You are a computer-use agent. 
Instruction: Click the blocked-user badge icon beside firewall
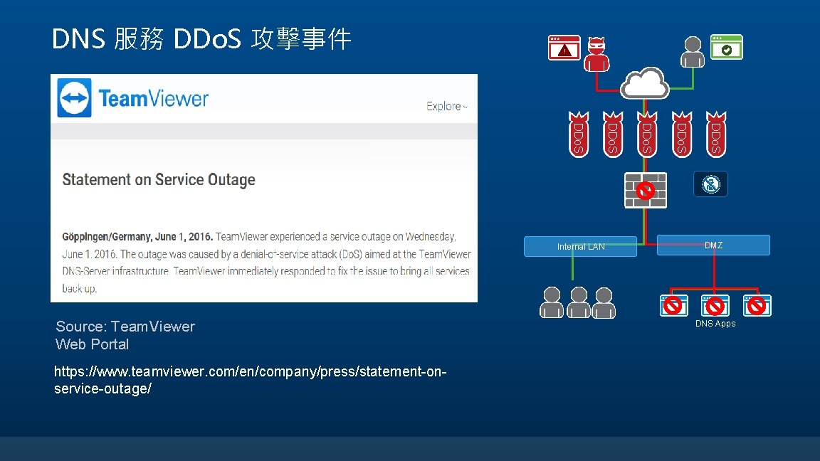(x=710, y=184)
